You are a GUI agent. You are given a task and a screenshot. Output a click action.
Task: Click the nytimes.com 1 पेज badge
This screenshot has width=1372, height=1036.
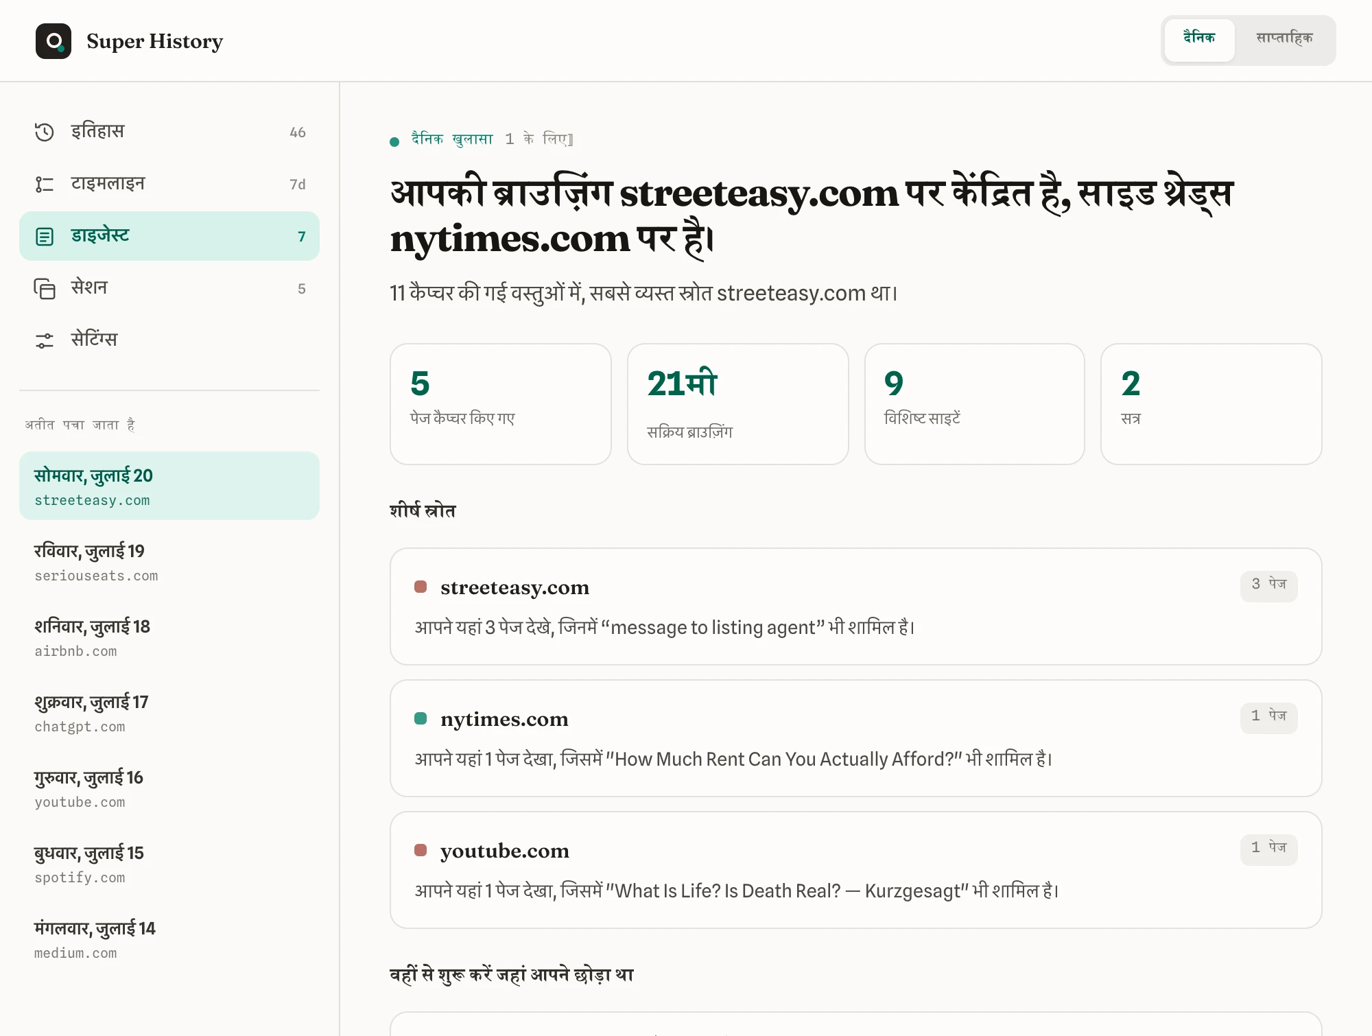(1268, 718)
